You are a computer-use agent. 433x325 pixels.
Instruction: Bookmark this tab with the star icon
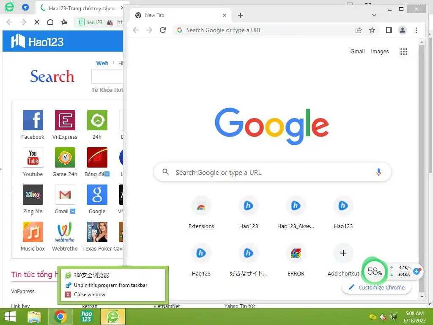pos(372,30)
